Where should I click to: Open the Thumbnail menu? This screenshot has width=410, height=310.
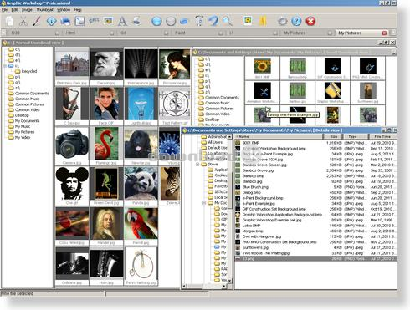pos(44,10)
